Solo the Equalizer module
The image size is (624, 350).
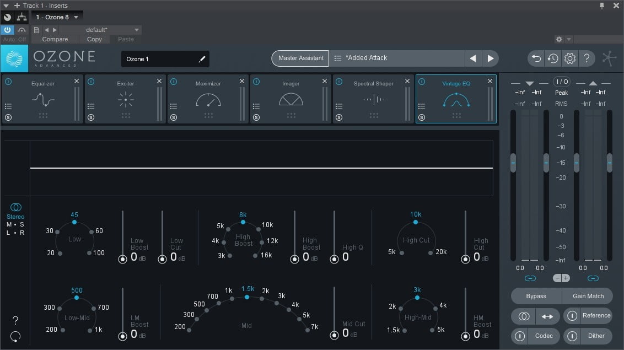(x=8, y=117)
